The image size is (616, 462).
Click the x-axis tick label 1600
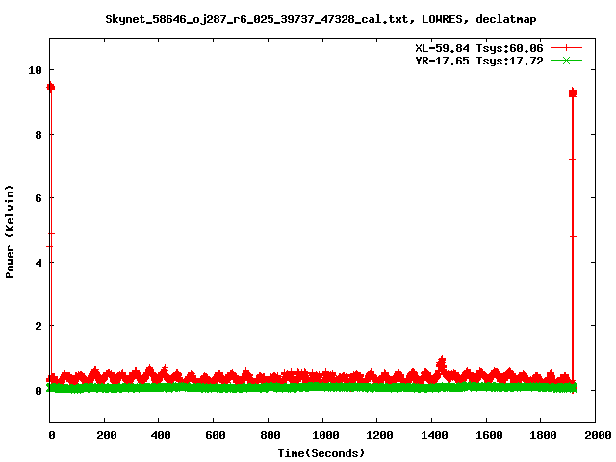point(489,435)
